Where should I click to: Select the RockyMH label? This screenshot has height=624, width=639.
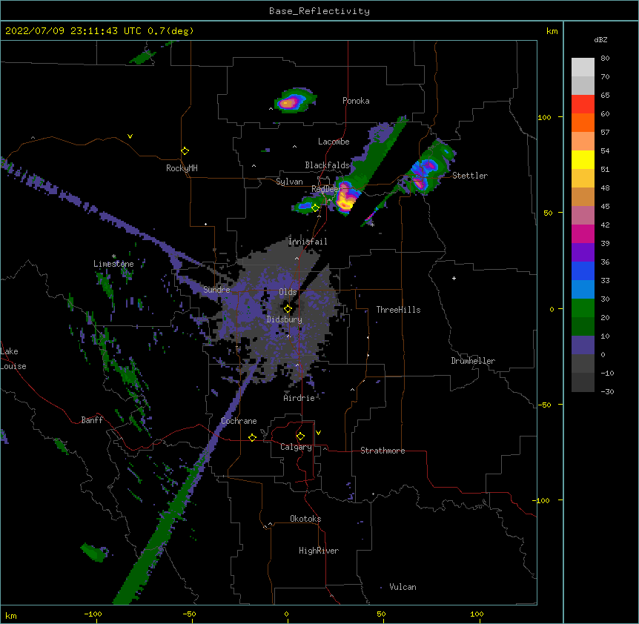[182, 168]
